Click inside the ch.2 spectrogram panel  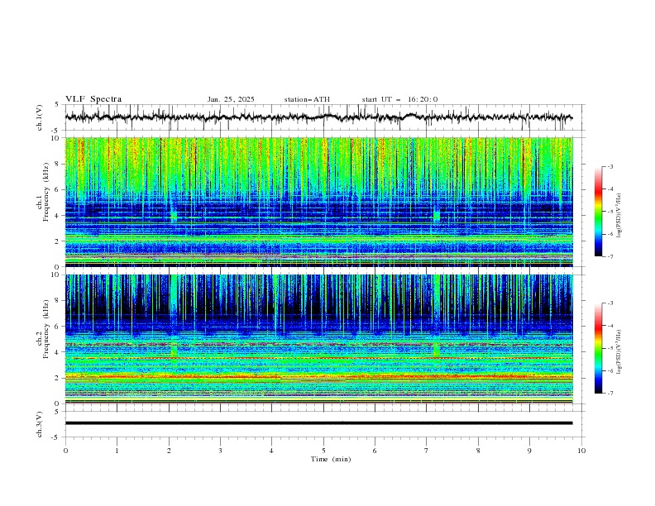coord(318,339)
